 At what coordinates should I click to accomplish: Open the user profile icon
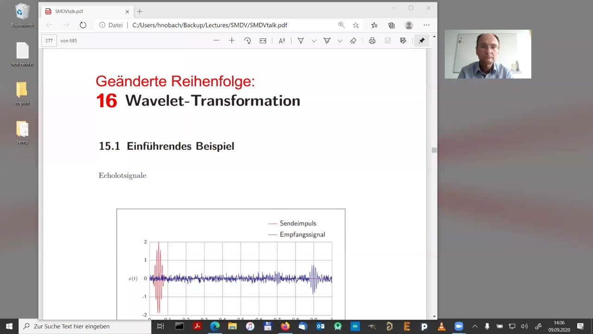(x=409, y=25)
